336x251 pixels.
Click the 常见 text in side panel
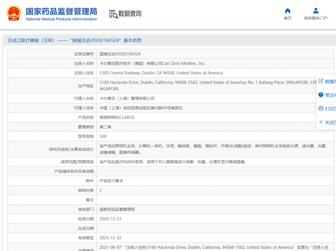330,95
